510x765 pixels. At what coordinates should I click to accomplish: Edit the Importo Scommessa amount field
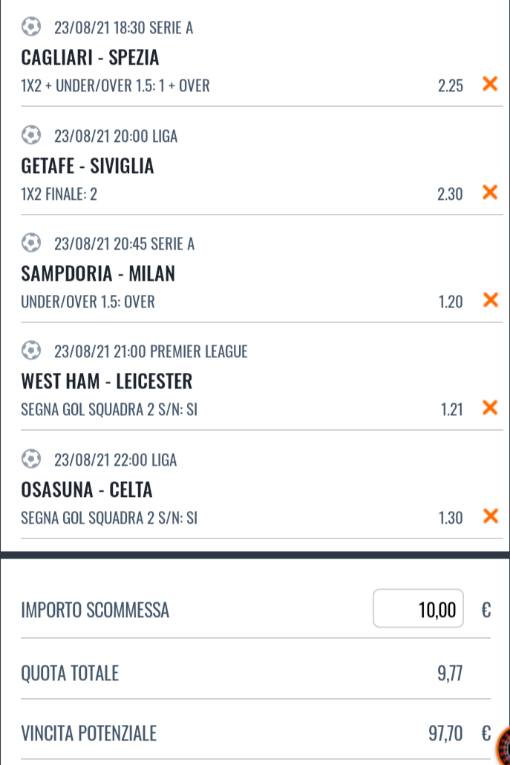point(419,610)
